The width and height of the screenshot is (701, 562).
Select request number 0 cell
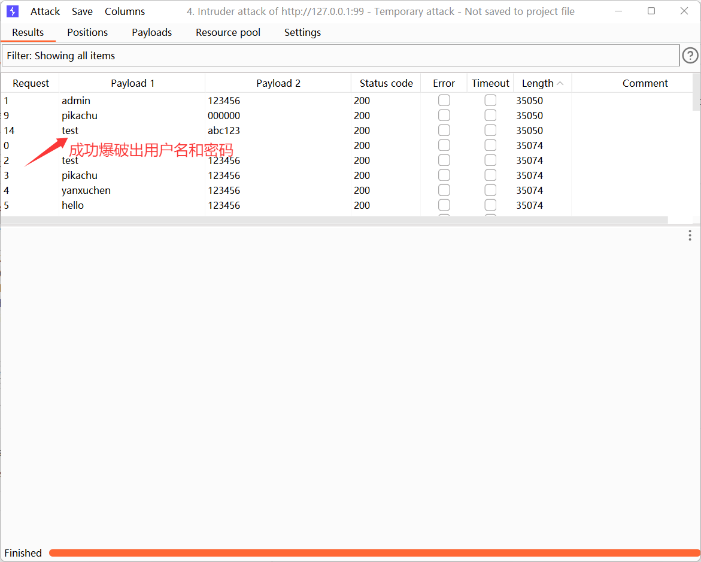pyautogui.click(x=31, y=145)
